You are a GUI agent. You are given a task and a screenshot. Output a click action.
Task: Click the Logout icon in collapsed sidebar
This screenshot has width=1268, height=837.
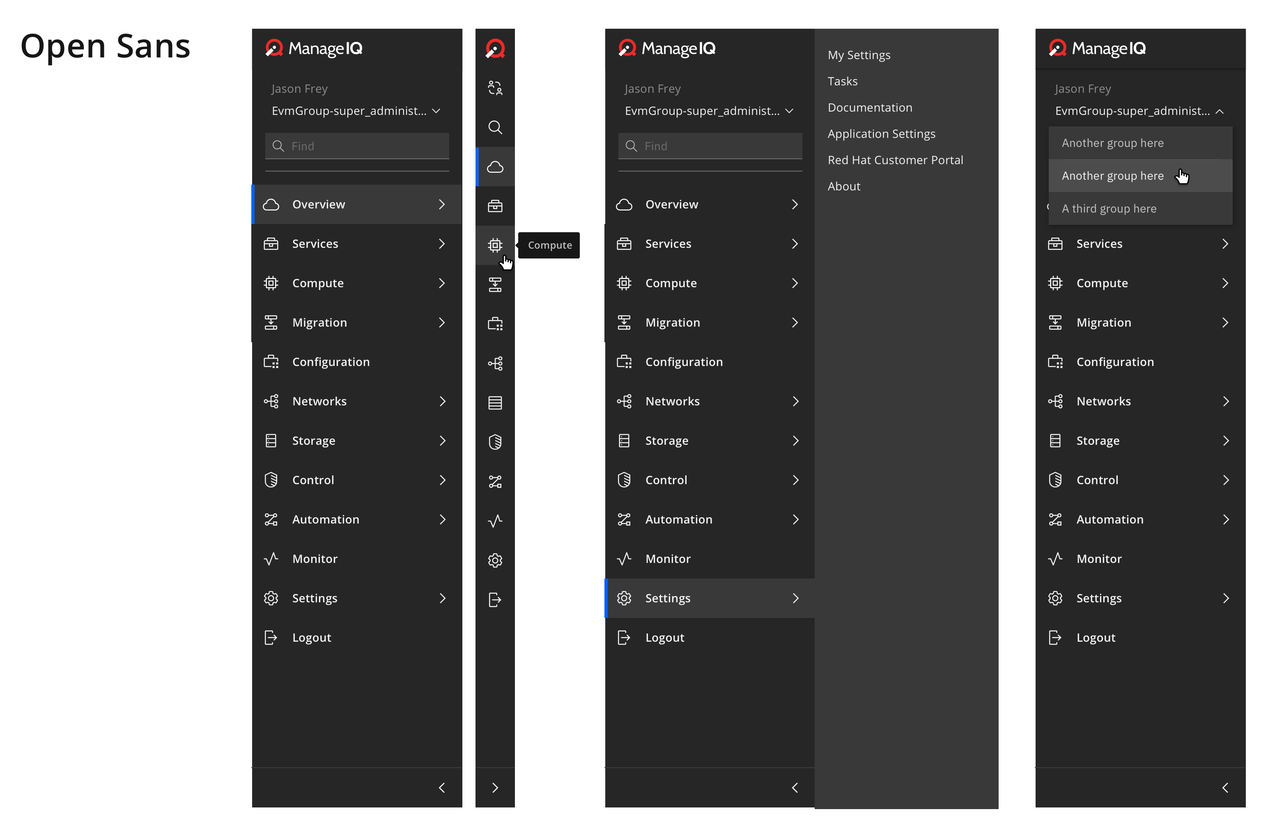(x=495, y=599)
